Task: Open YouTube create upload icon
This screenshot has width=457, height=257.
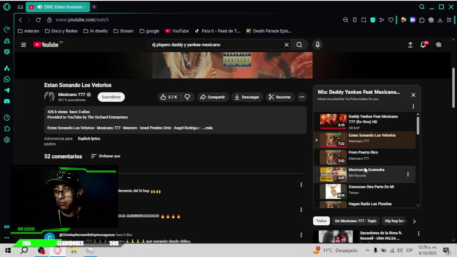Action: 410,45
